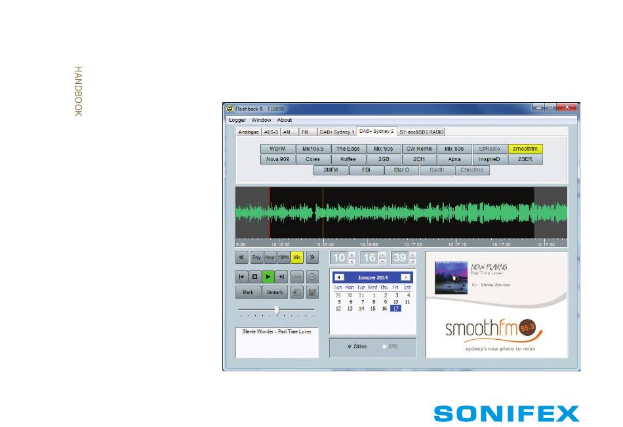Jump to start of the recording
This screenshot has width=623, height=427.
[x=241, y=276]
